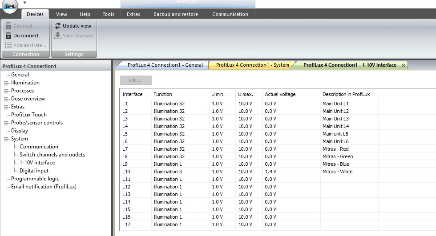The image size is (436, 236).
Task: Click Illumination 1 function in row L9
Action: tap(168, 164)
